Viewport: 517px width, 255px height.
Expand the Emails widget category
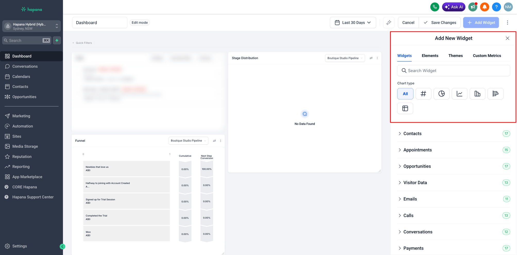point(454,199)
